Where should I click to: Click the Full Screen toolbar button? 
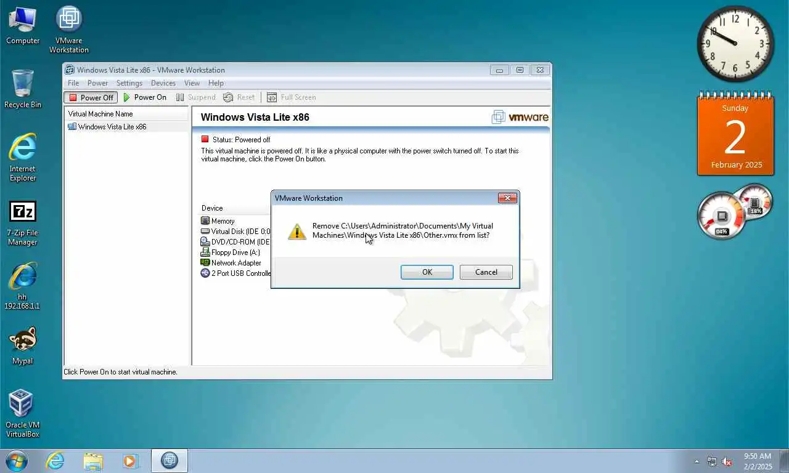(x=292, y=97)
